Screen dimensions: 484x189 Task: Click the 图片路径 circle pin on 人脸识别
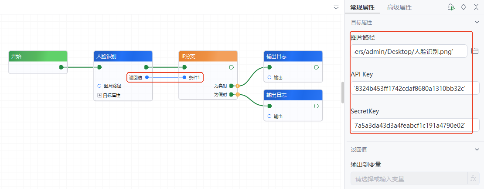(99, 86)
